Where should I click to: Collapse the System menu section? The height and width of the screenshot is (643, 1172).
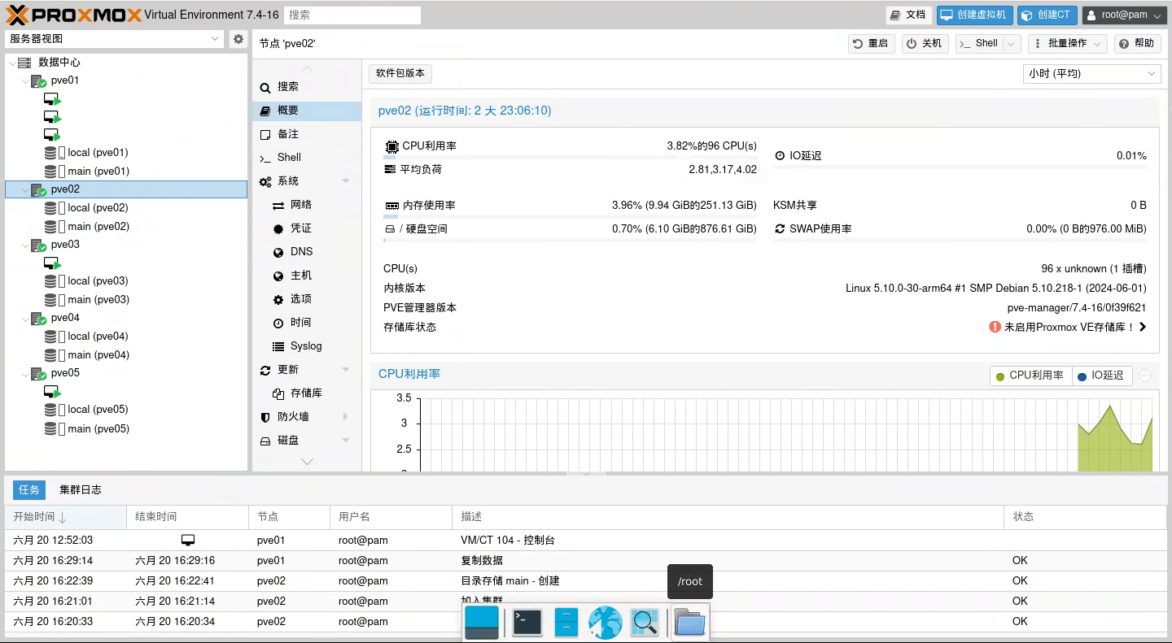(345, 181)
